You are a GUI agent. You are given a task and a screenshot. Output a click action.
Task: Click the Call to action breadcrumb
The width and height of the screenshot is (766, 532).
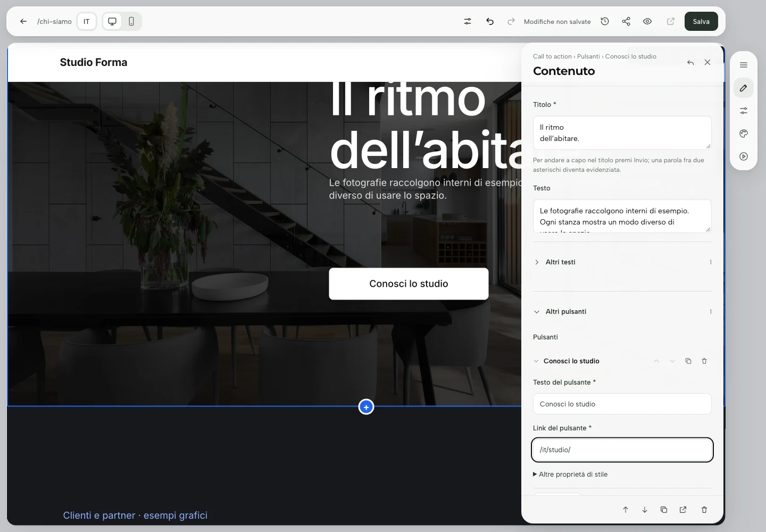point(552,56)
